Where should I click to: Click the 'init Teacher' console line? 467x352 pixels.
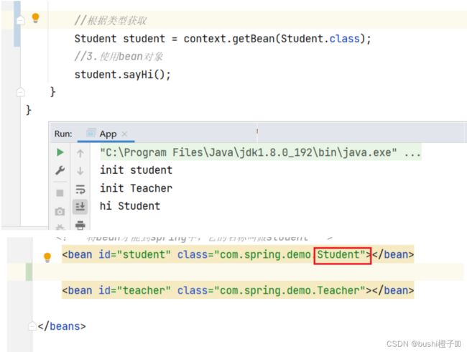pos(136,188)
